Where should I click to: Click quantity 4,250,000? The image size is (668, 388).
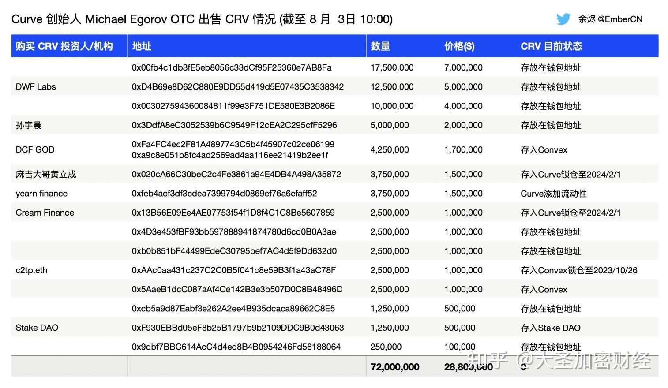pyautogui.click(x=390, y=150)
